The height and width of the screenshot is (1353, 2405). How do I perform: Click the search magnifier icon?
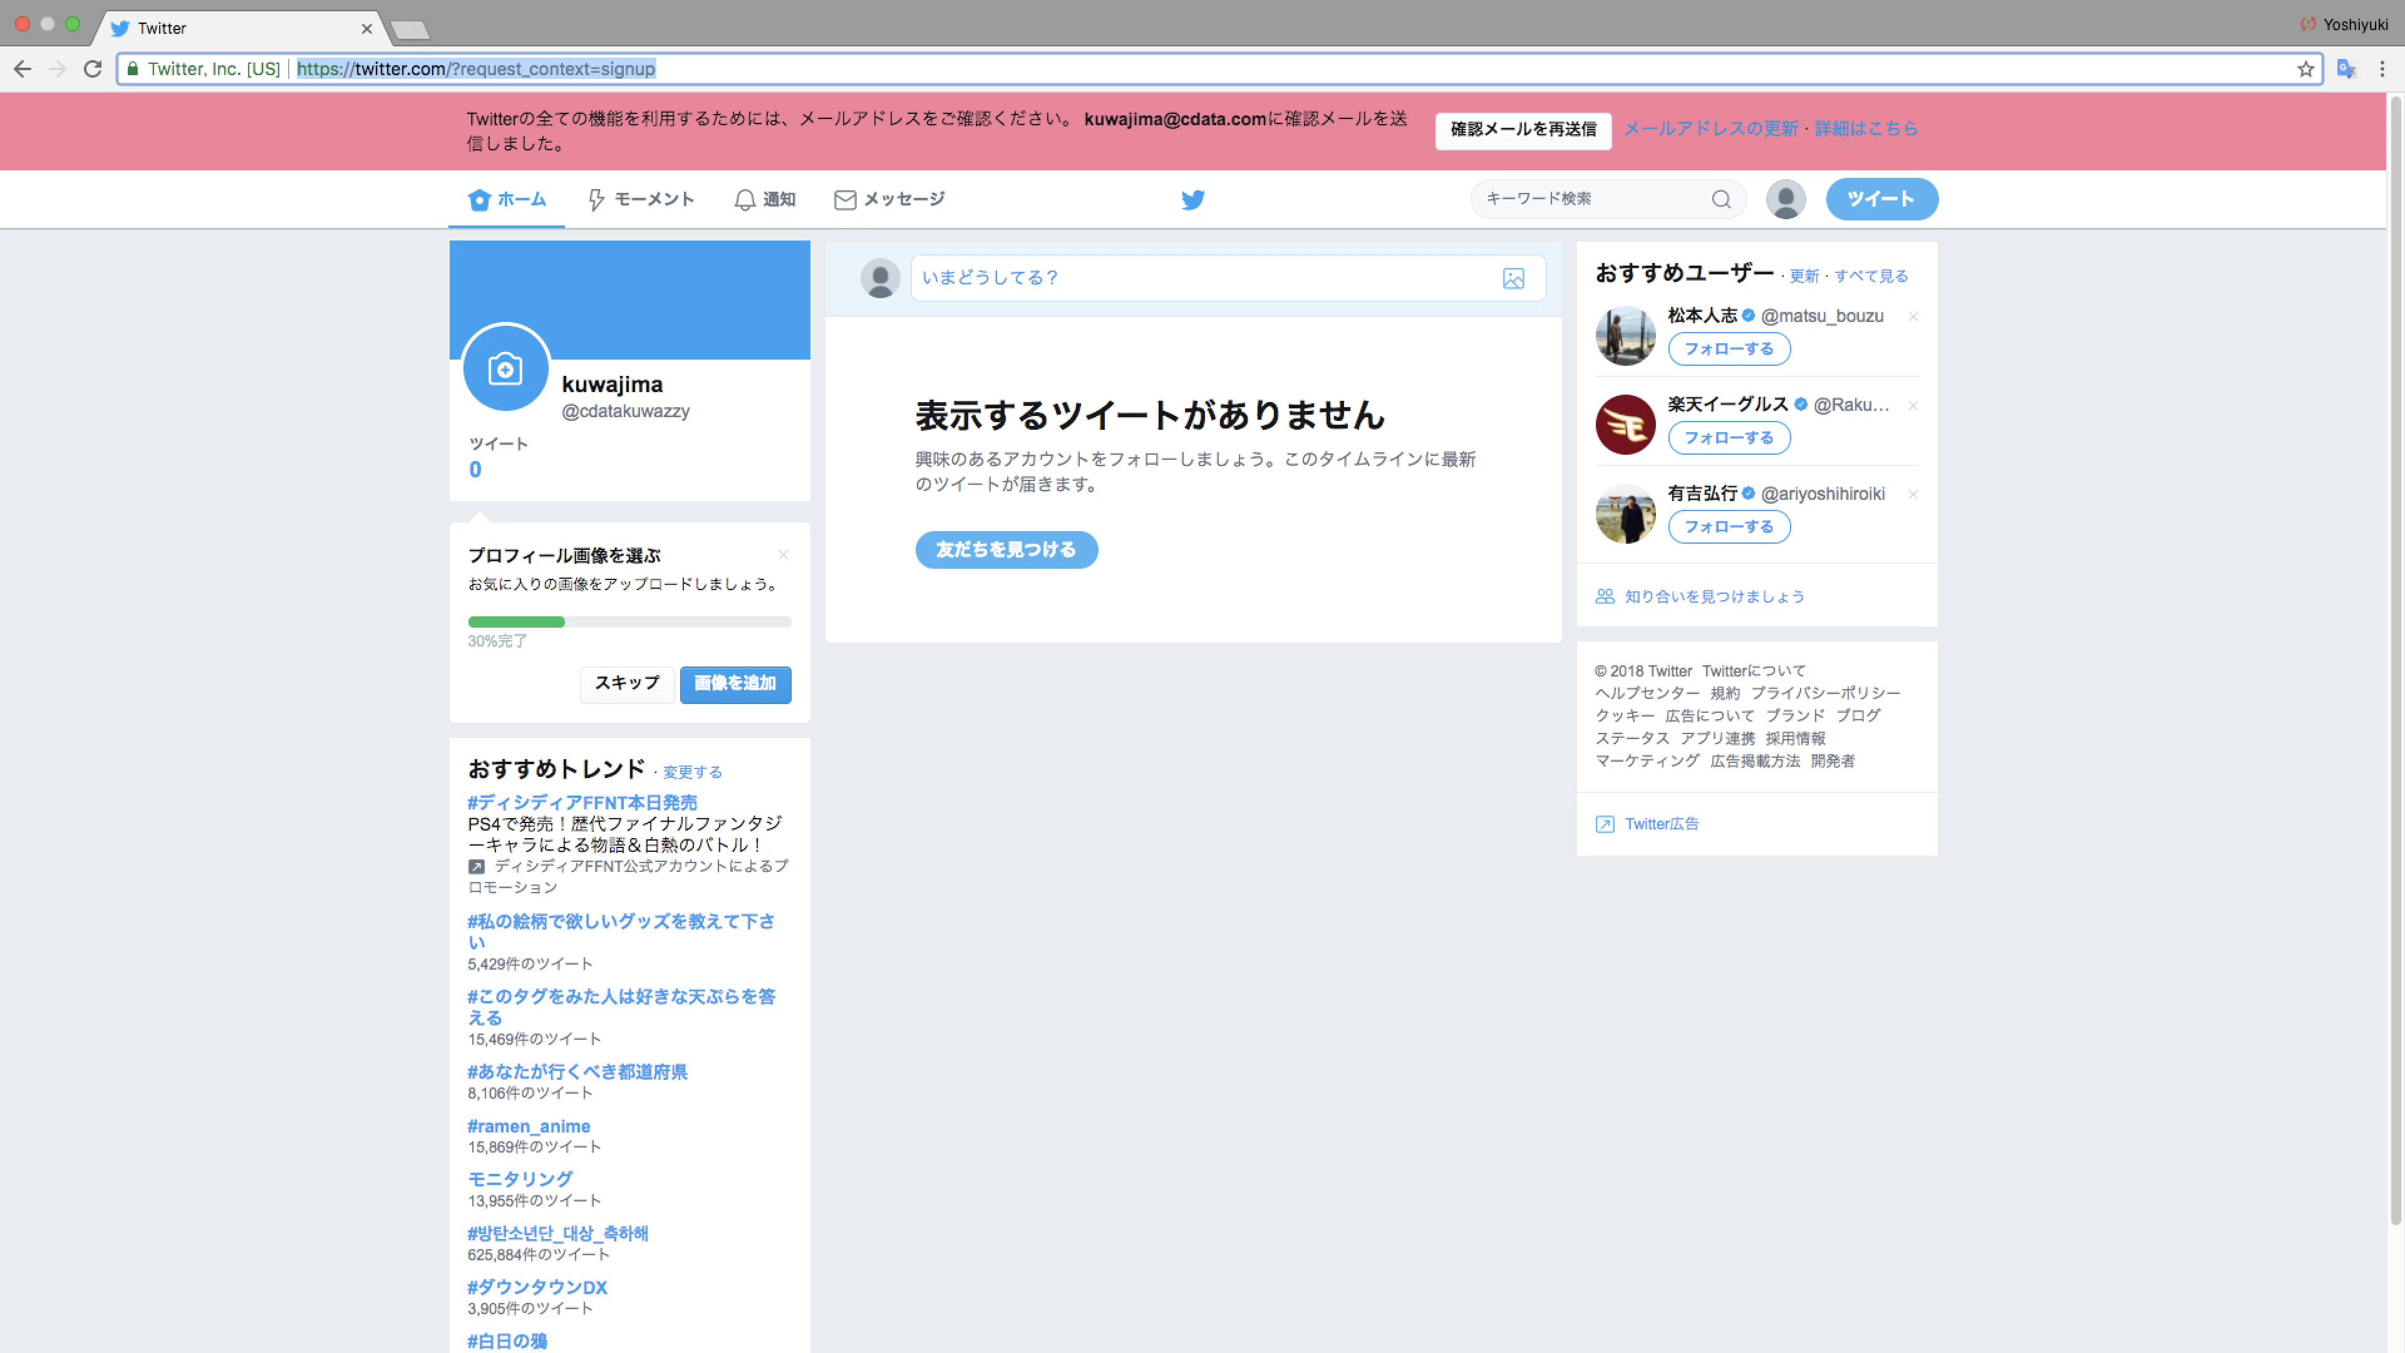(1720, 199)
